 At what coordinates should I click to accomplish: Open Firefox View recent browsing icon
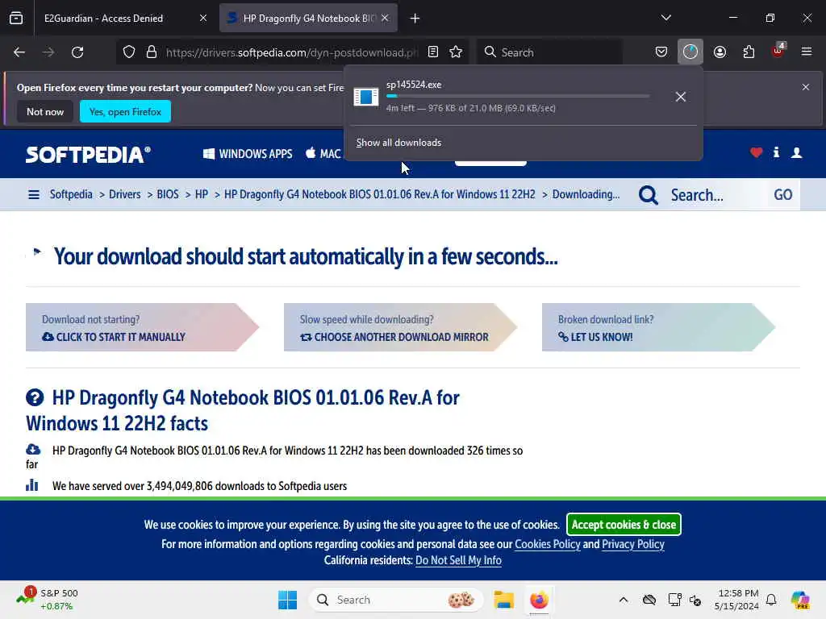point(16,18)
